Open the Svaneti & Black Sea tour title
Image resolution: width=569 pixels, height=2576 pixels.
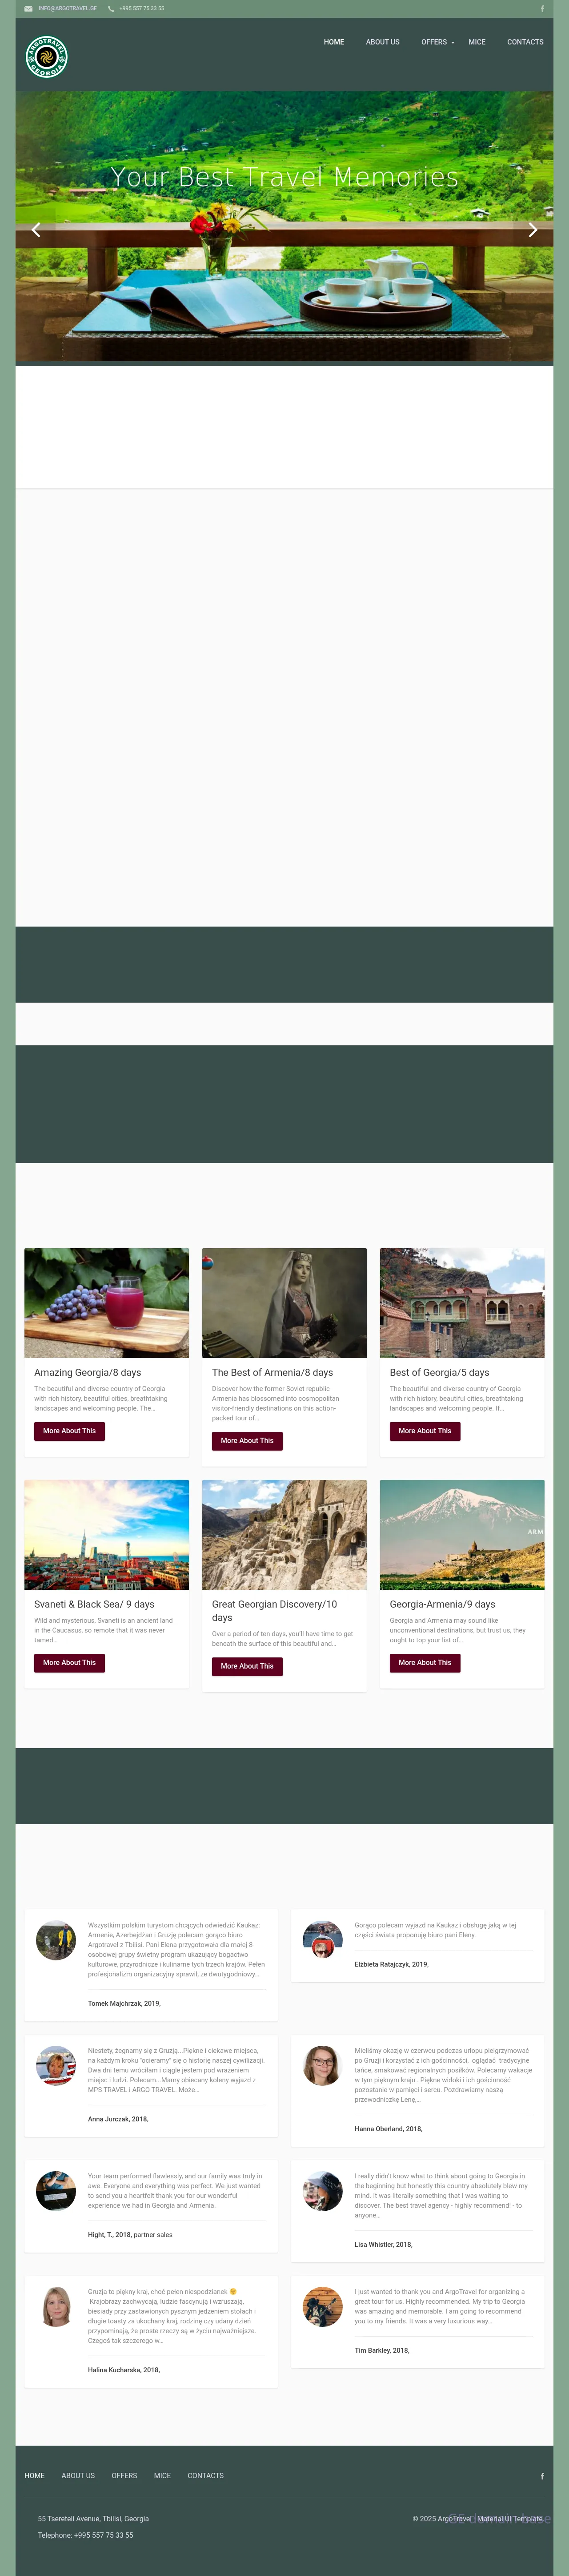pyautogui.click(x=94, y=1604)
